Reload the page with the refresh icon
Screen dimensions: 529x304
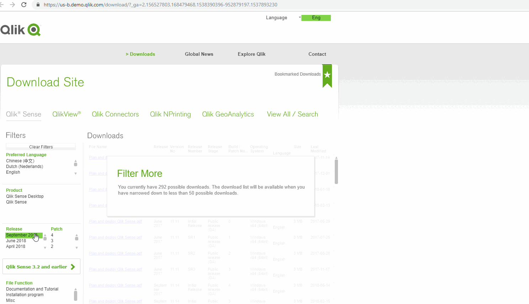(24, 5)
